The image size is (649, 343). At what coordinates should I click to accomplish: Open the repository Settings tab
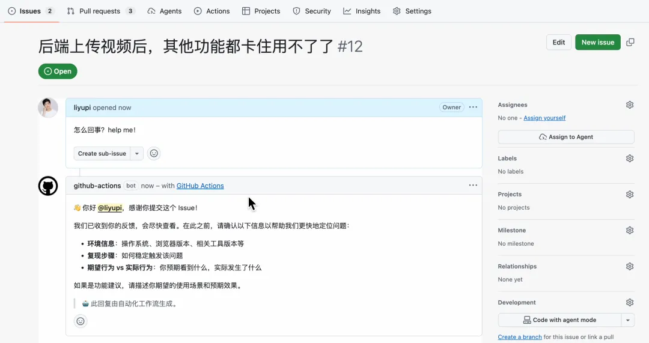click(x=412, y=11)
